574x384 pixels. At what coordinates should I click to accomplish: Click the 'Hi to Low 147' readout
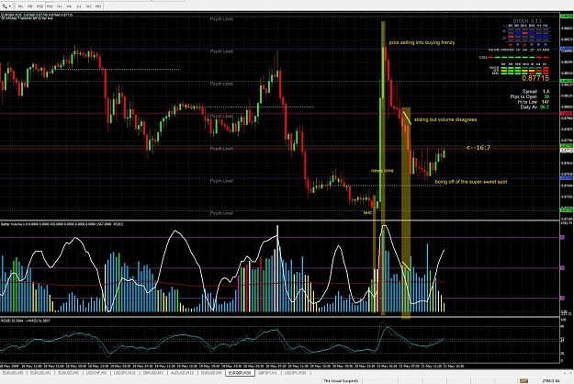(x=534, y=102)
